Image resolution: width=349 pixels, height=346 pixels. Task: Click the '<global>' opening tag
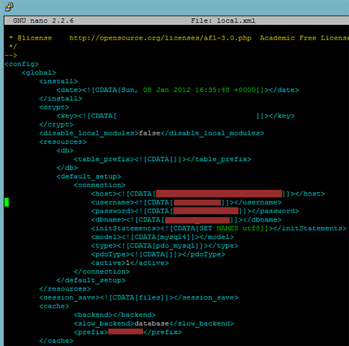point(39,73)
